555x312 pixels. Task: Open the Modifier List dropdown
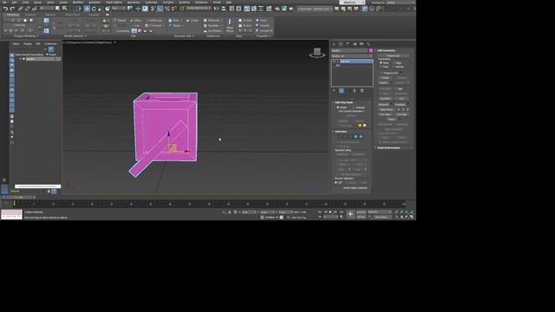[x=352, y=55]
